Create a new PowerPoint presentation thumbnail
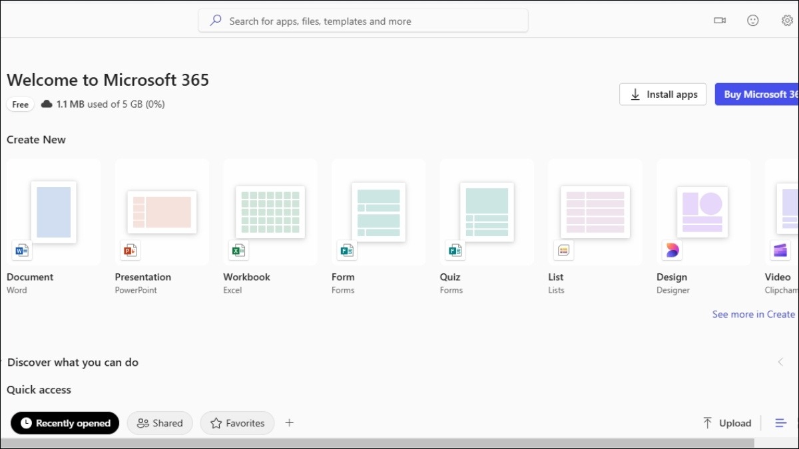 click(x=162, y=212)
